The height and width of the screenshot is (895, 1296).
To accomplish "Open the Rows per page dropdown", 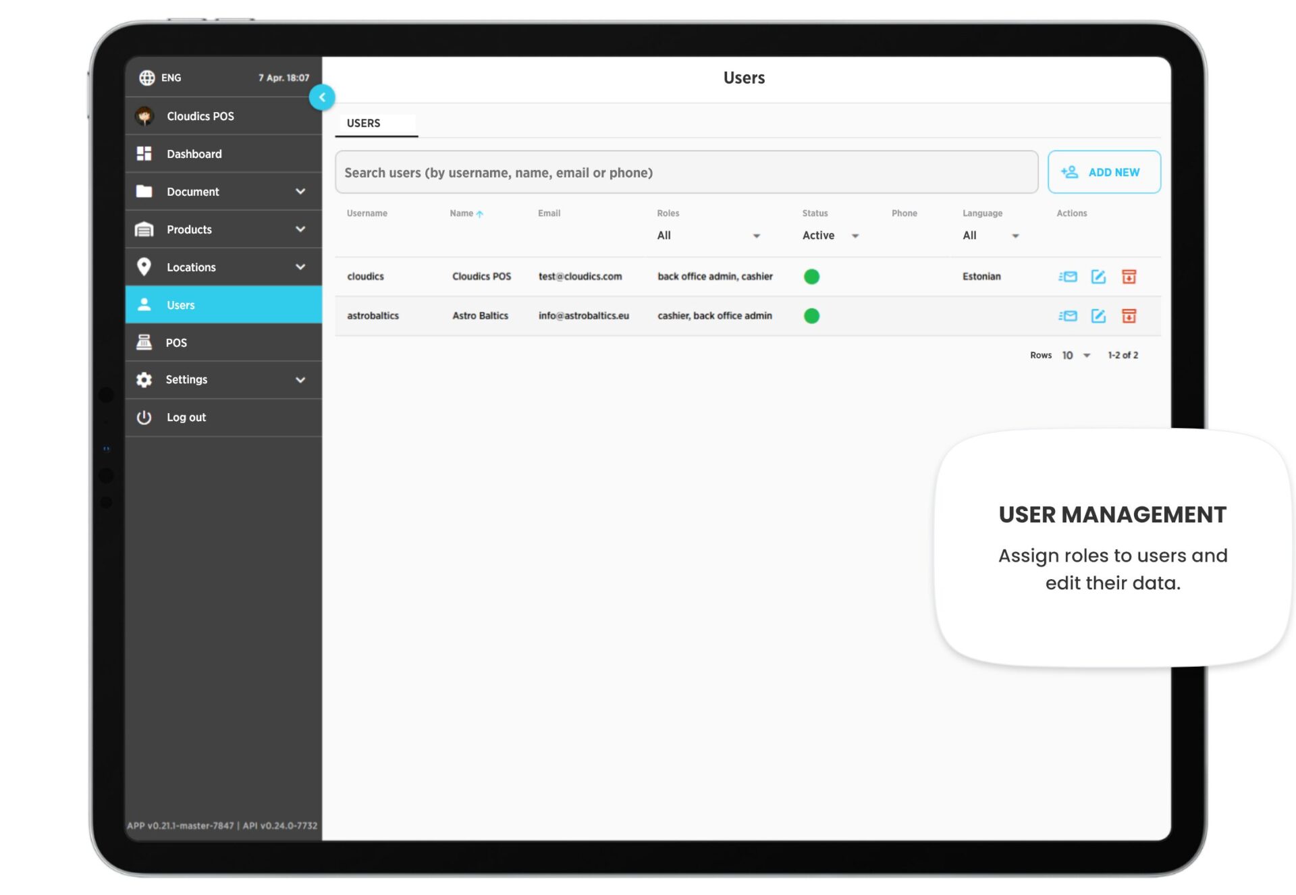I will 1077,356.
